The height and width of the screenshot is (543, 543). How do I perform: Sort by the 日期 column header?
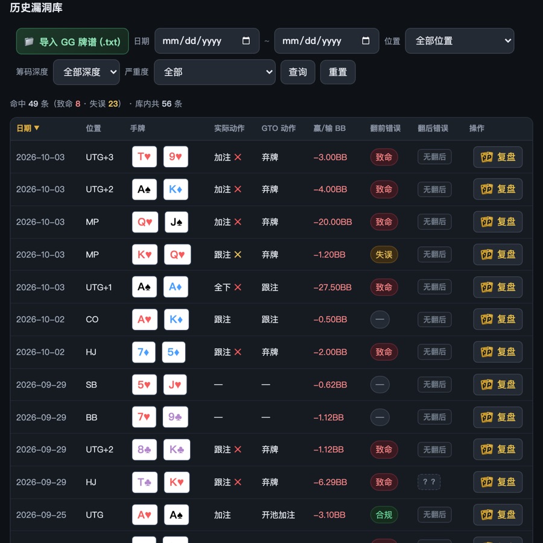pyautogui.click(x=28, y=128)
